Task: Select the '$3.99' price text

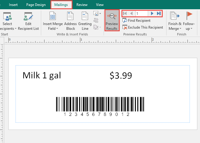Action: (121, 75)
